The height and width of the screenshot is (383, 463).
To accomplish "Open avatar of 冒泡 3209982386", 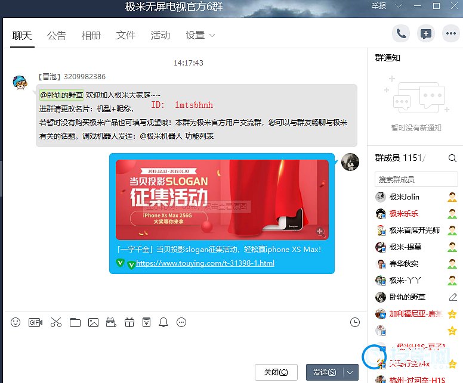I will [20, 82].
